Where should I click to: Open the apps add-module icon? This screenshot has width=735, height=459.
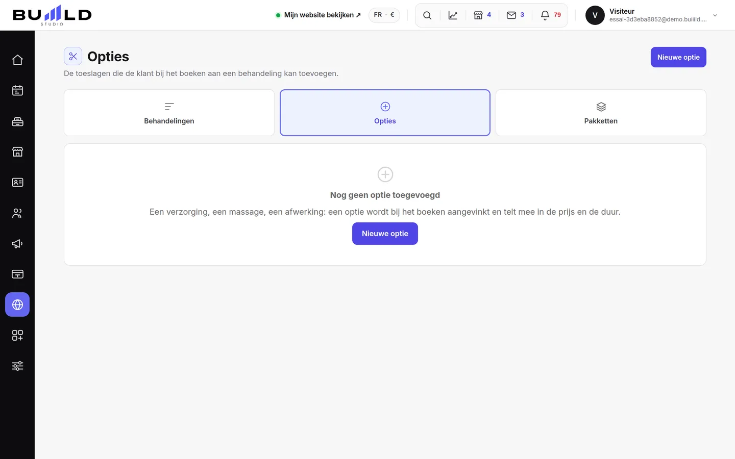pyautogui.click(x=17, y=336)
